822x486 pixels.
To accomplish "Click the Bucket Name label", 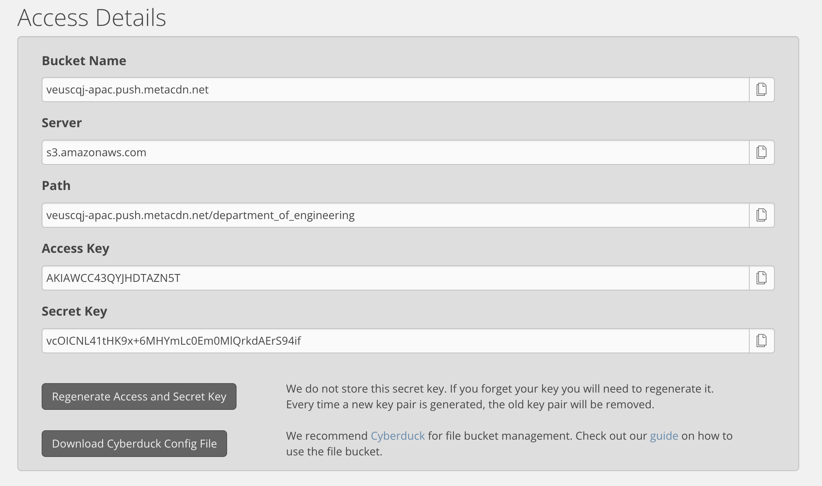I will (84, 61).
